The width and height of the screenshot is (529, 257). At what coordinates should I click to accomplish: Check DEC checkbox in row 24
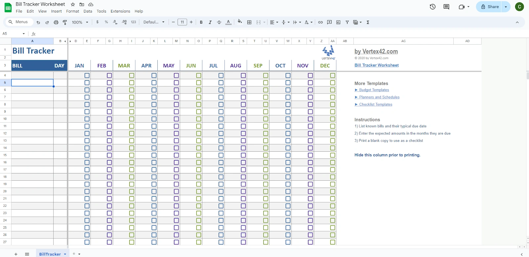pos(333,220)
